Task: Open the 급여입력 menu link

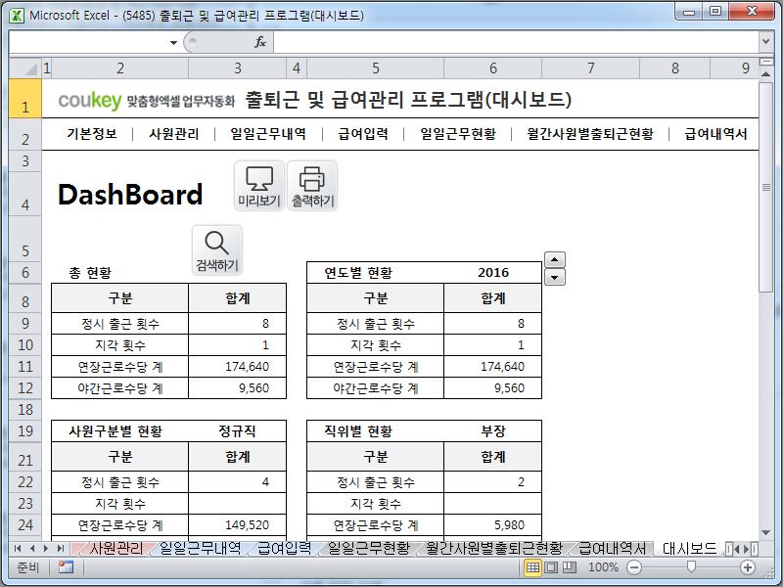Action: click(x=363, y=134)
